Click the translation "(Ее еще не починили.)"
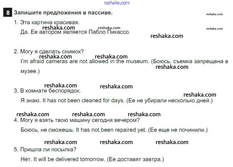This screenshot has width=233, height=167. (x=178, y=130)
